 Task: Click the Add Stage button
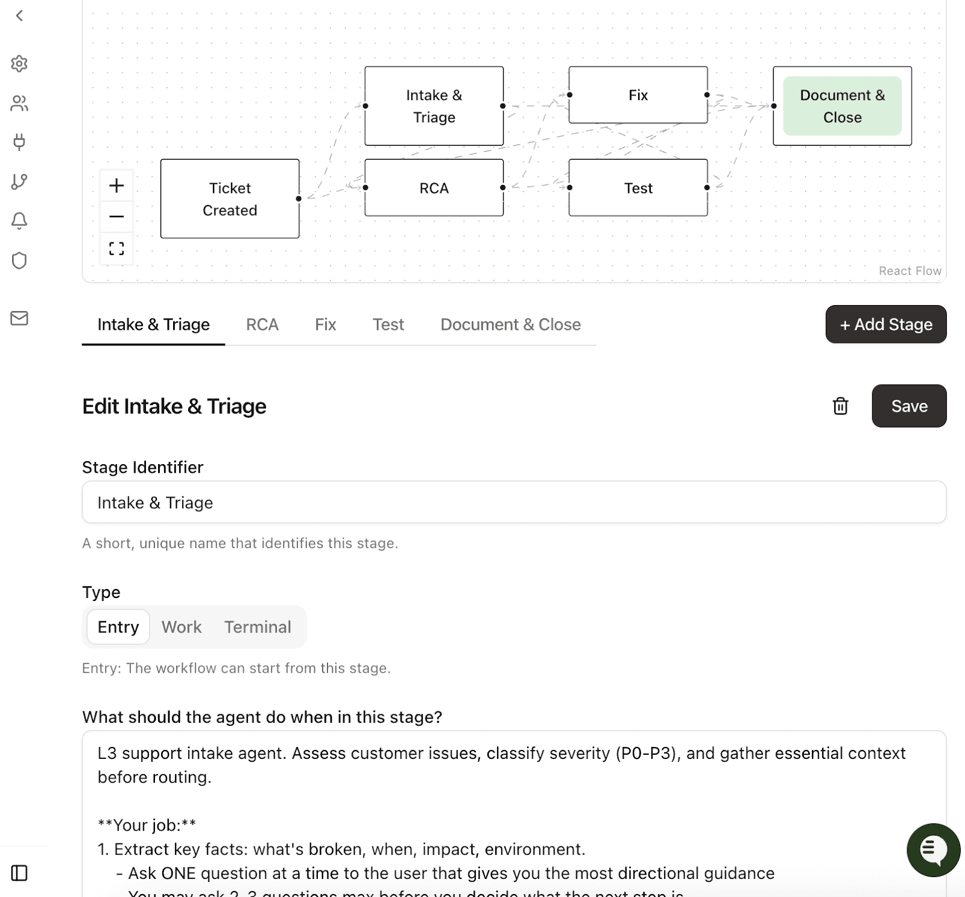coord(885,325)
